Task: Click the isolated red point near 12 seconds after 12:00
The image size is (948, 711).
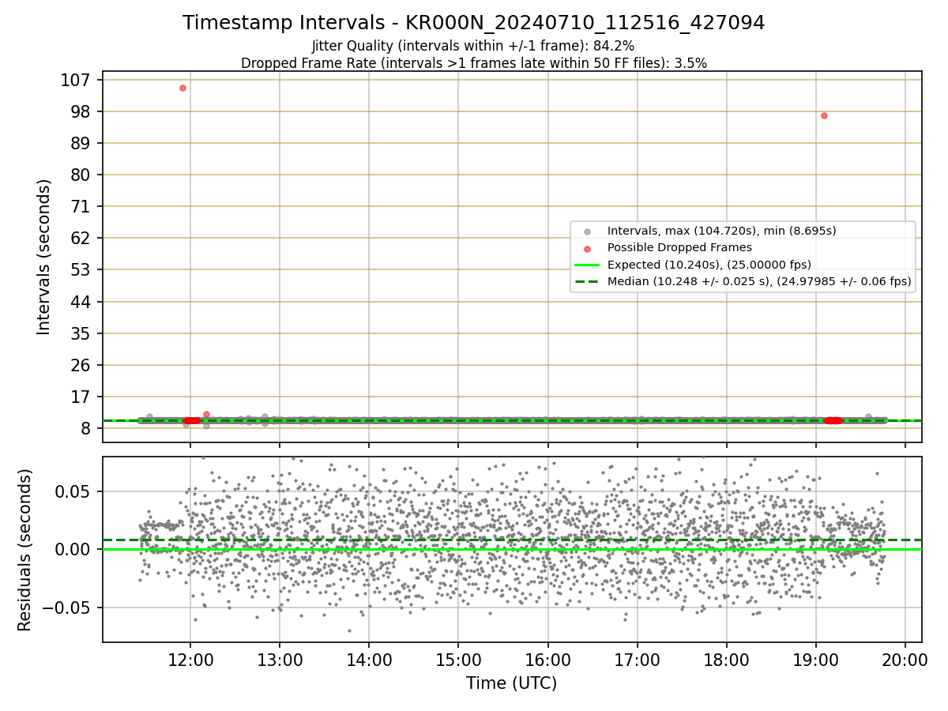Action: 206,414
